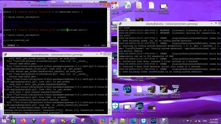Click 'waiting for connections' log line
Screen dimensions: 221x124
(x=169, y=33)
